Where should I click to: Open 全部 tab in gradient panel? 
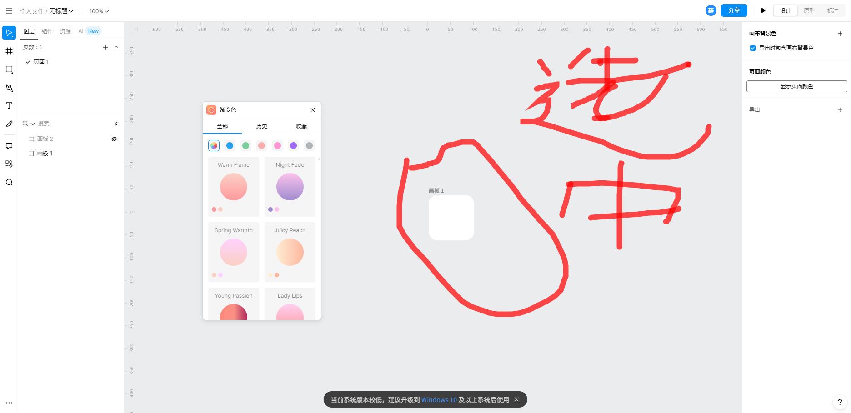tap(222, 126)
